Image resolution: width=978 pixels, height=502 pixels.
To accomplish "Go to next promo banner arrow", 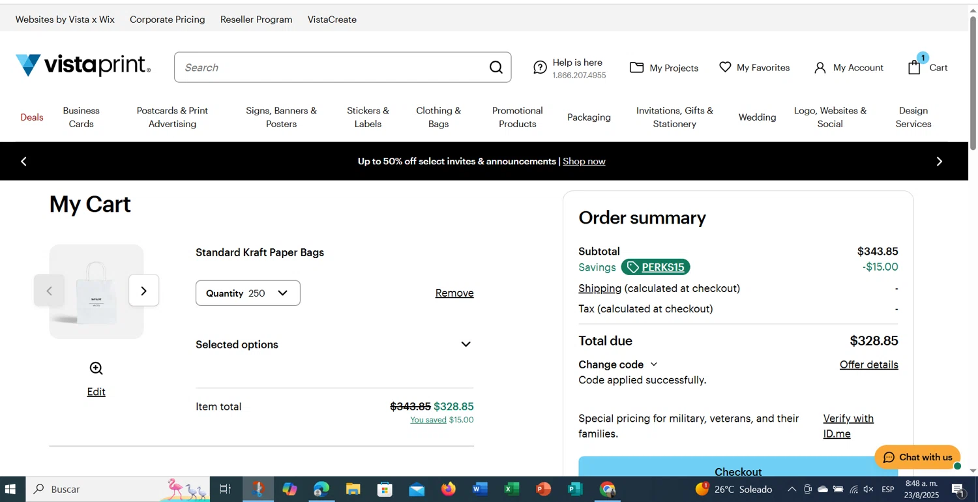I will coord(940,161).
